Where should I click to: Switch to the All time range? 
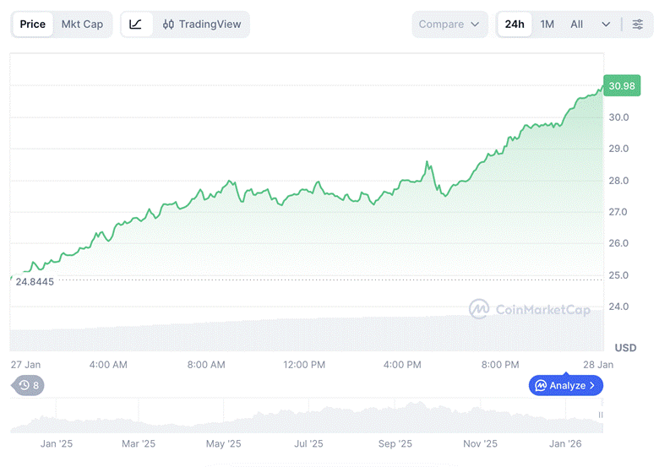576,24
